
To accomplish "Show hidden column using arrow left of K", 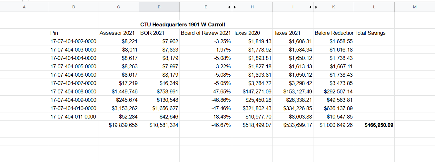I will (316, 7).
